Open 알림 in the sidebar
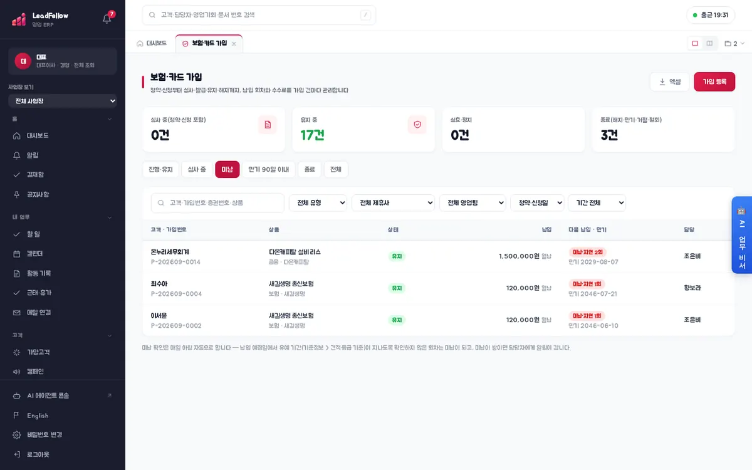 click(63, 155)
